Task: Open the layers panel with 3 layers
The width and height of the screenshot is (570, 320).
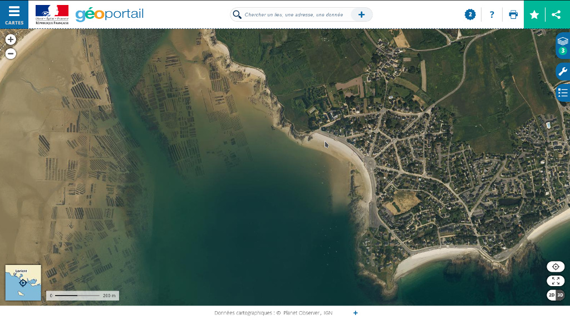Action: (562, 44)
